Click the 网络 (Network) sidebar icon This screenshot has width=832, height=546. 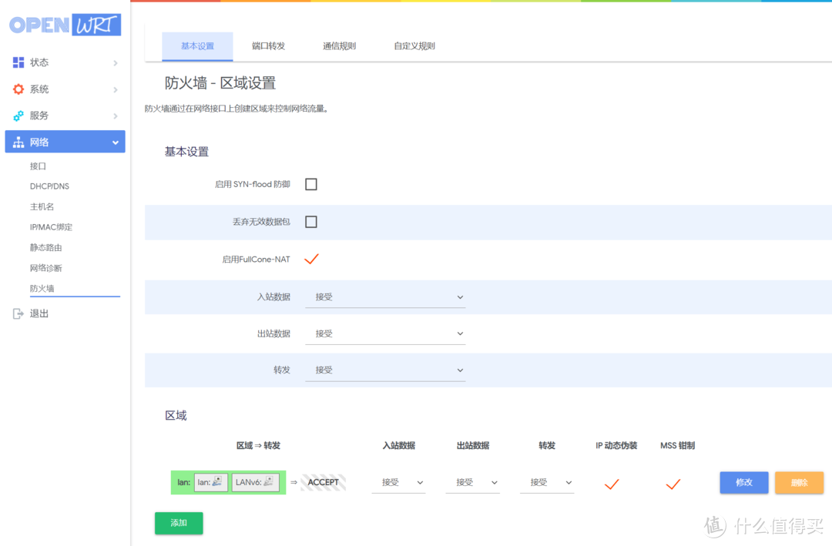click(x=17, y=141)
